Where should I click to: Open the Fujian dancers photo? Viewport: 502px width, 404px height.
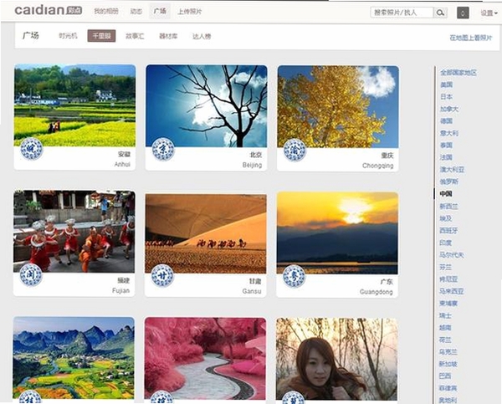74,232
